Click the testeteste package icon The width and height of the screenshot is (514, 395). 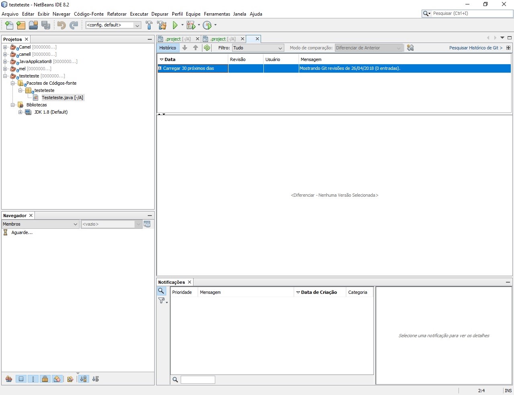pos(29,90)
